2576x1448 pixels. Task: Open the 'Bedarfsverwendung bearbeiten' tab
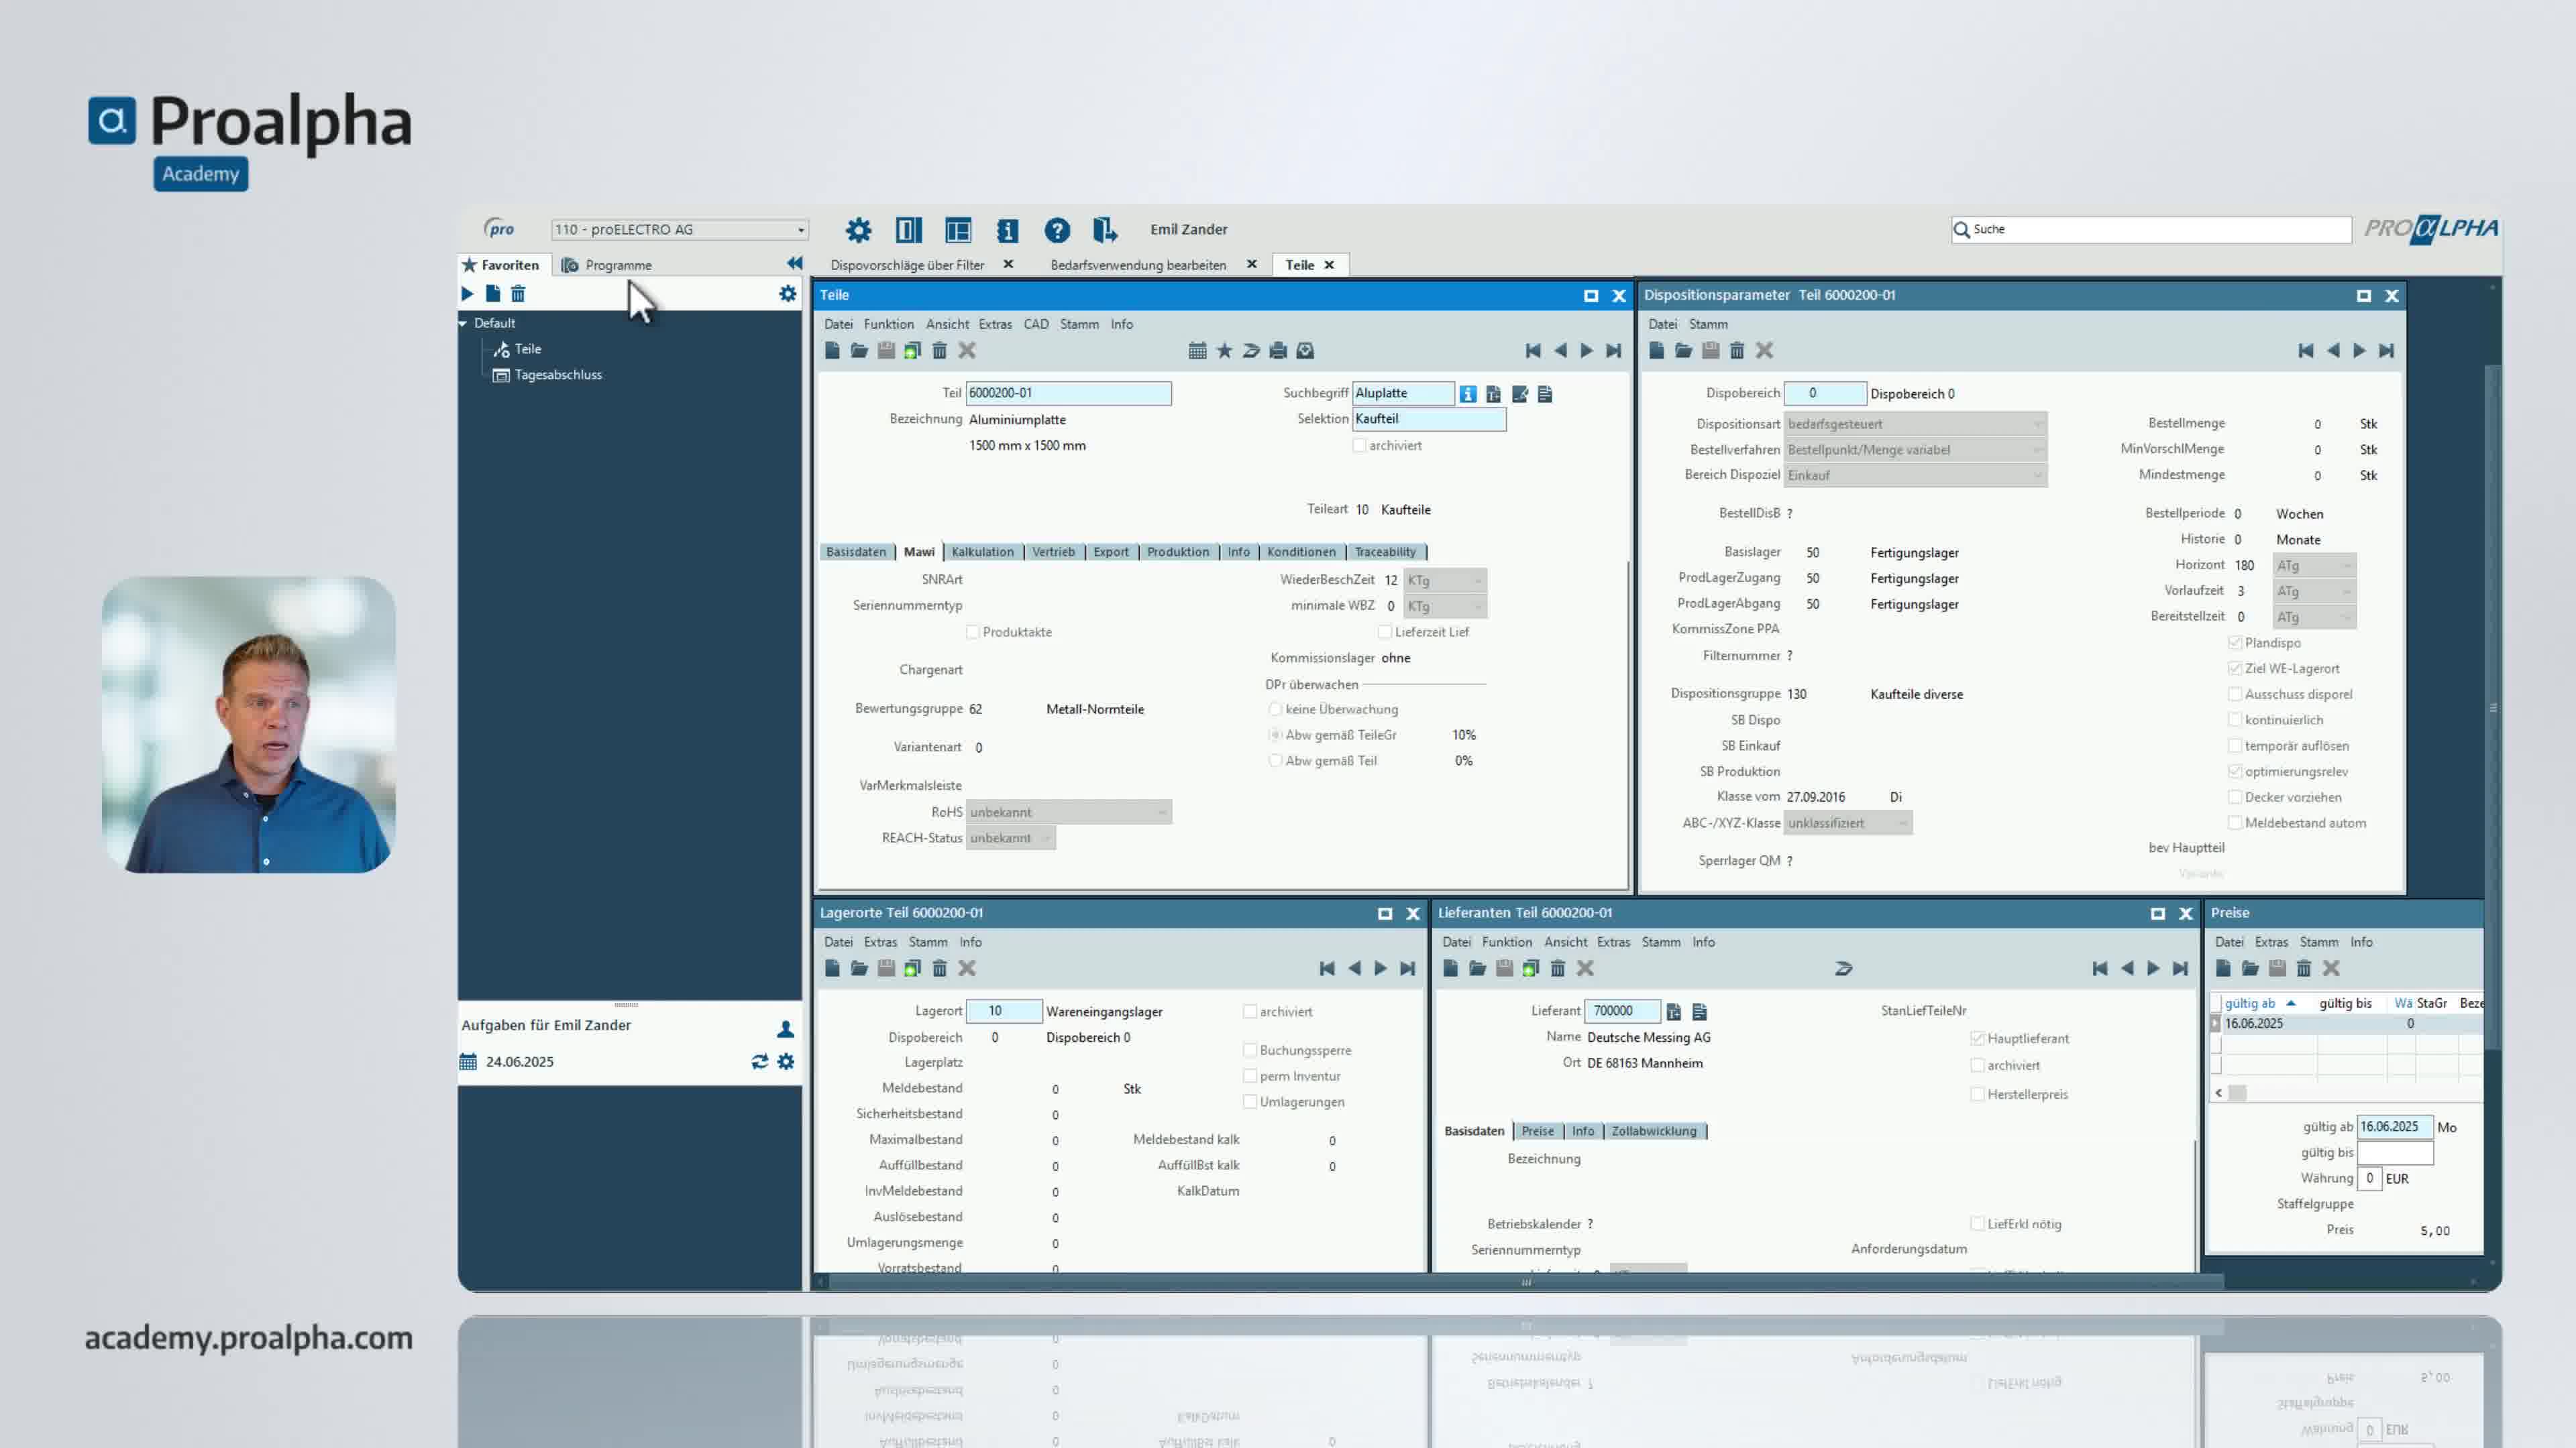(x=1137, y=265)
